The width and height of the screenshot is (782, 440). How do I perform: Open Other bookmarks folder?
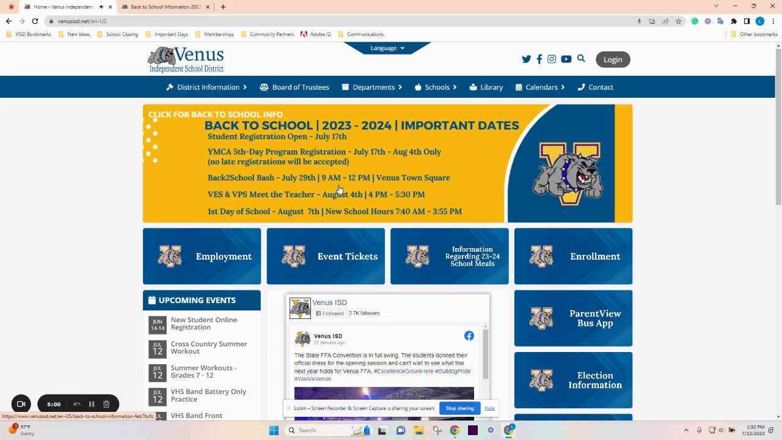(x=754, y=34)
